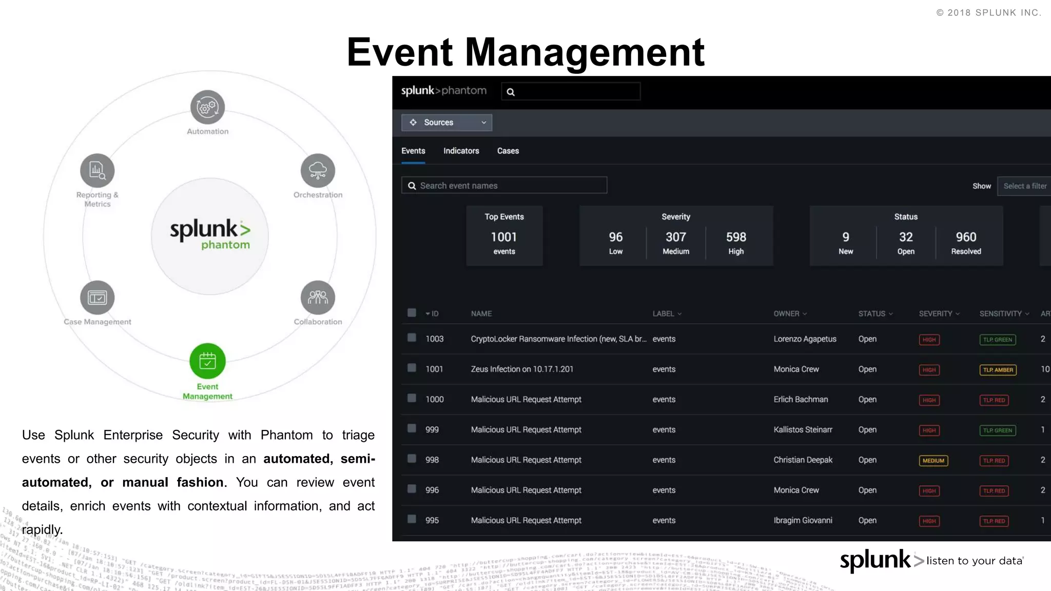This screenshot has width=1051, height=591.
Task: Check the box for event 1000
Action: point(412,398)
